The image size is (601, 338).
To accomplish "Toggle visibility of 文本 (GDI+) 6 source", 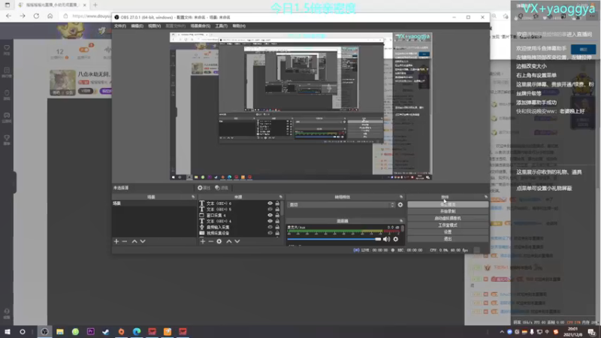I will pyautogui.click(x=270, y=204).
